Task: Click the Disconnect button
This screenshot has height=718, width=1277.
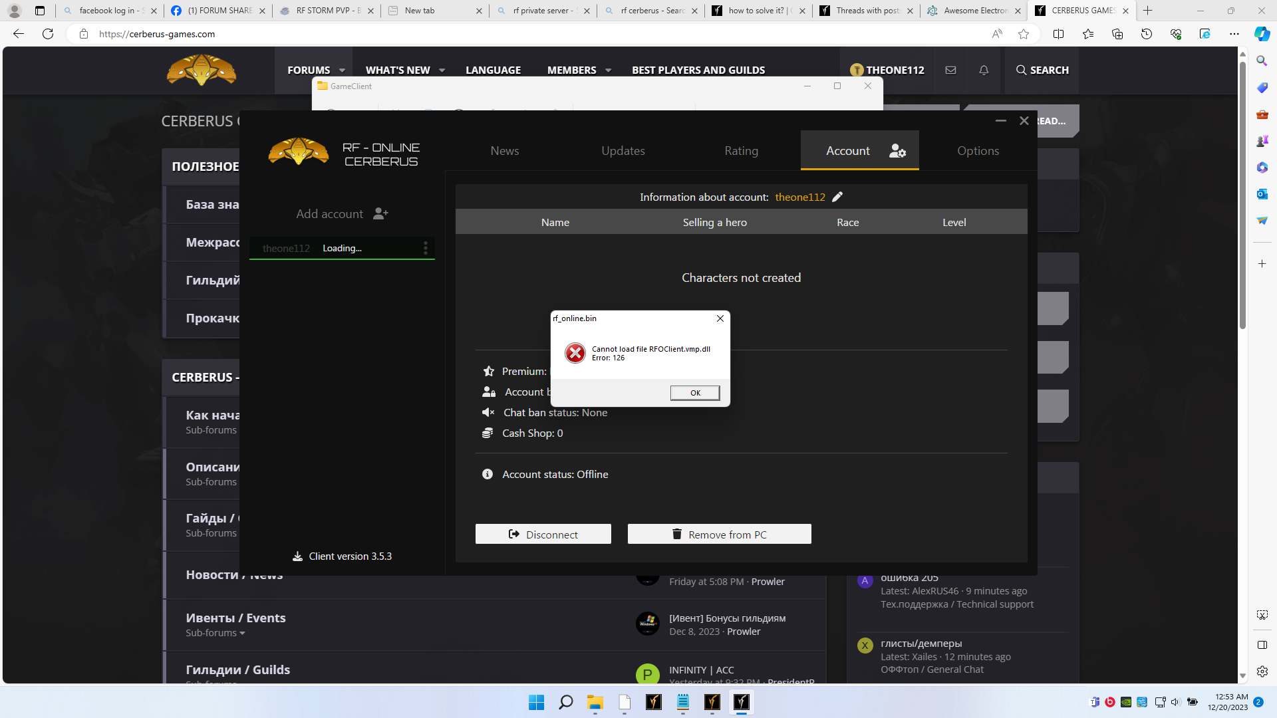Action: pos(543,534)
